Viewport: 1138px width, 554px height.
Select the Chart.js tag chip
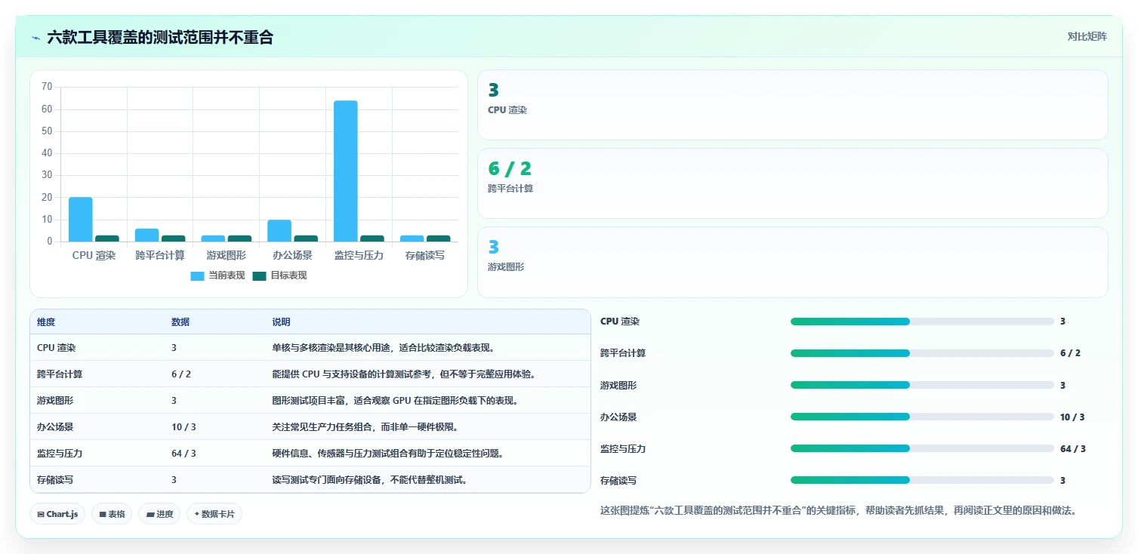57,514
